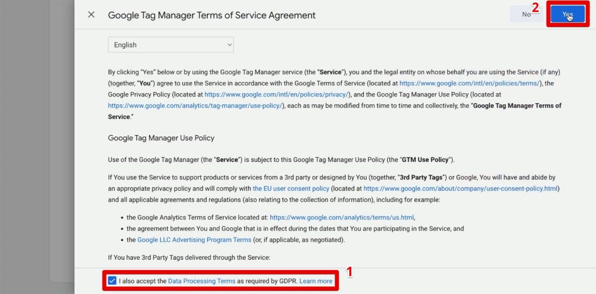This screenshot has width=596, height=294.
Task: Open the EU user consent policy link
Action: [291, 189]
